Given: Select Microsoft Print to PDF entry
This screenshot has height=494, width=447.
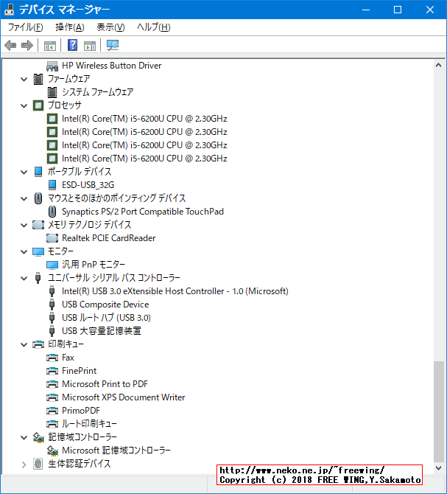Looking at the screenshot, I should [105, 384].
